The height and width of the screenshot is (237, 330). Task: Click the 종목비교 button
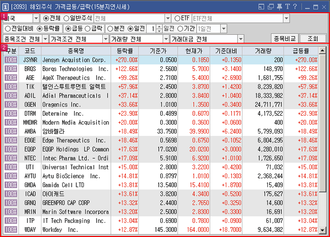pyautogui.click(x=285, y=39)
